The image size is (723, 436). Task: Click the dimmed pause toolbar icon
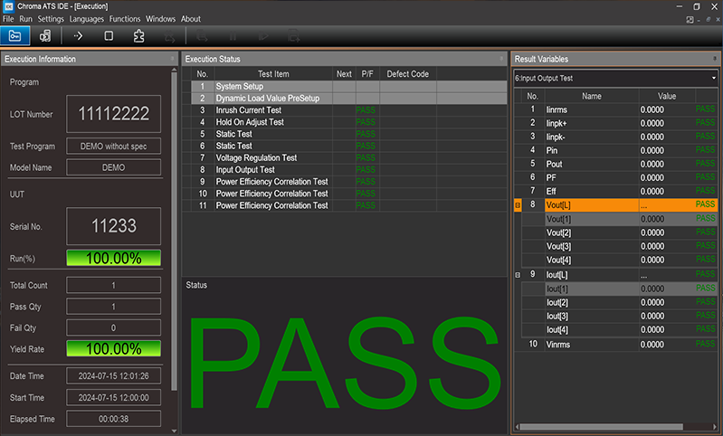click(x=233, y=36)
